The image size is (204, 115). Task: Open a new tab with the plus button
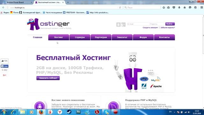(x=68, y=2)
